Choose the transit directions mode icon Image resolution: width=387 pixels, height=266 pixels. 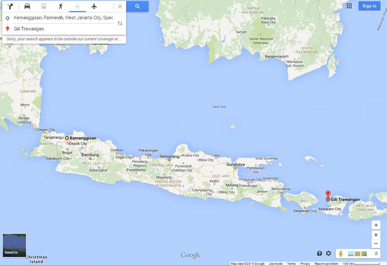(x=44, y=6)
